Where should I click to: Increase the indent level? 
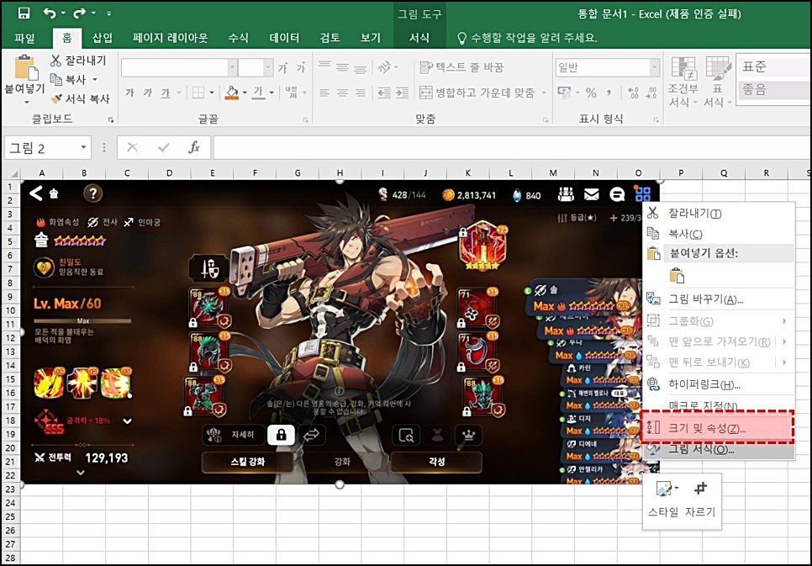click(x=403, y=93)
